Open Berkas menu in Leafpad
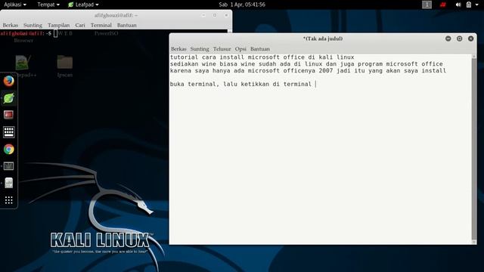Image resolution: width=484 pixels, height=272 pixels. [x=178, y=48]
